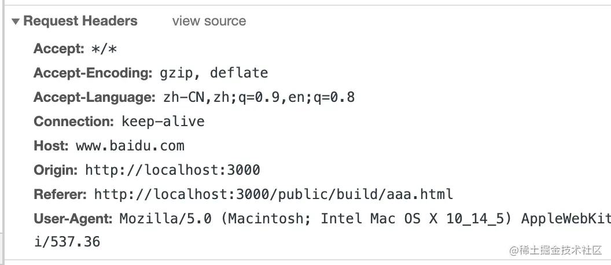Select the Accept-Encoding header name
The height and width of the screenshot is (265, 611).
pyautogui.click(x=93, y=73)
